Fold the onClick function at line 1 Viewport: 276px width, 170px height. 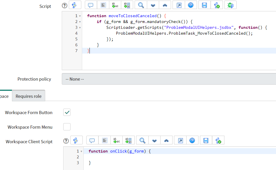pos(81,151)
